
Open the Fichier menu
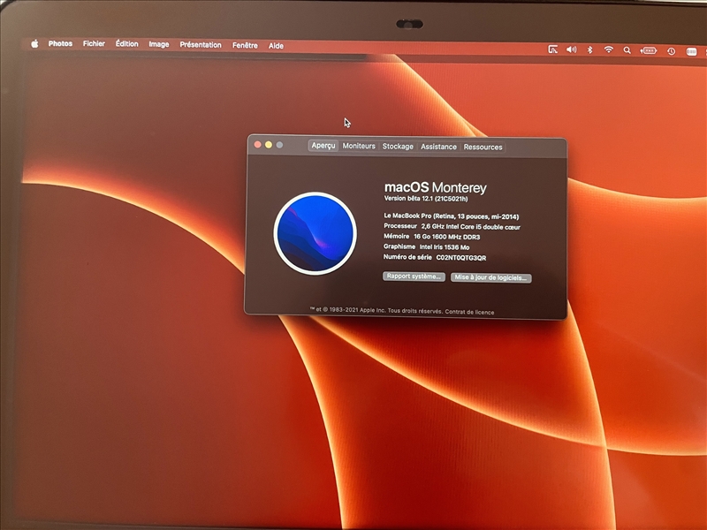click(x=94, y=43)
